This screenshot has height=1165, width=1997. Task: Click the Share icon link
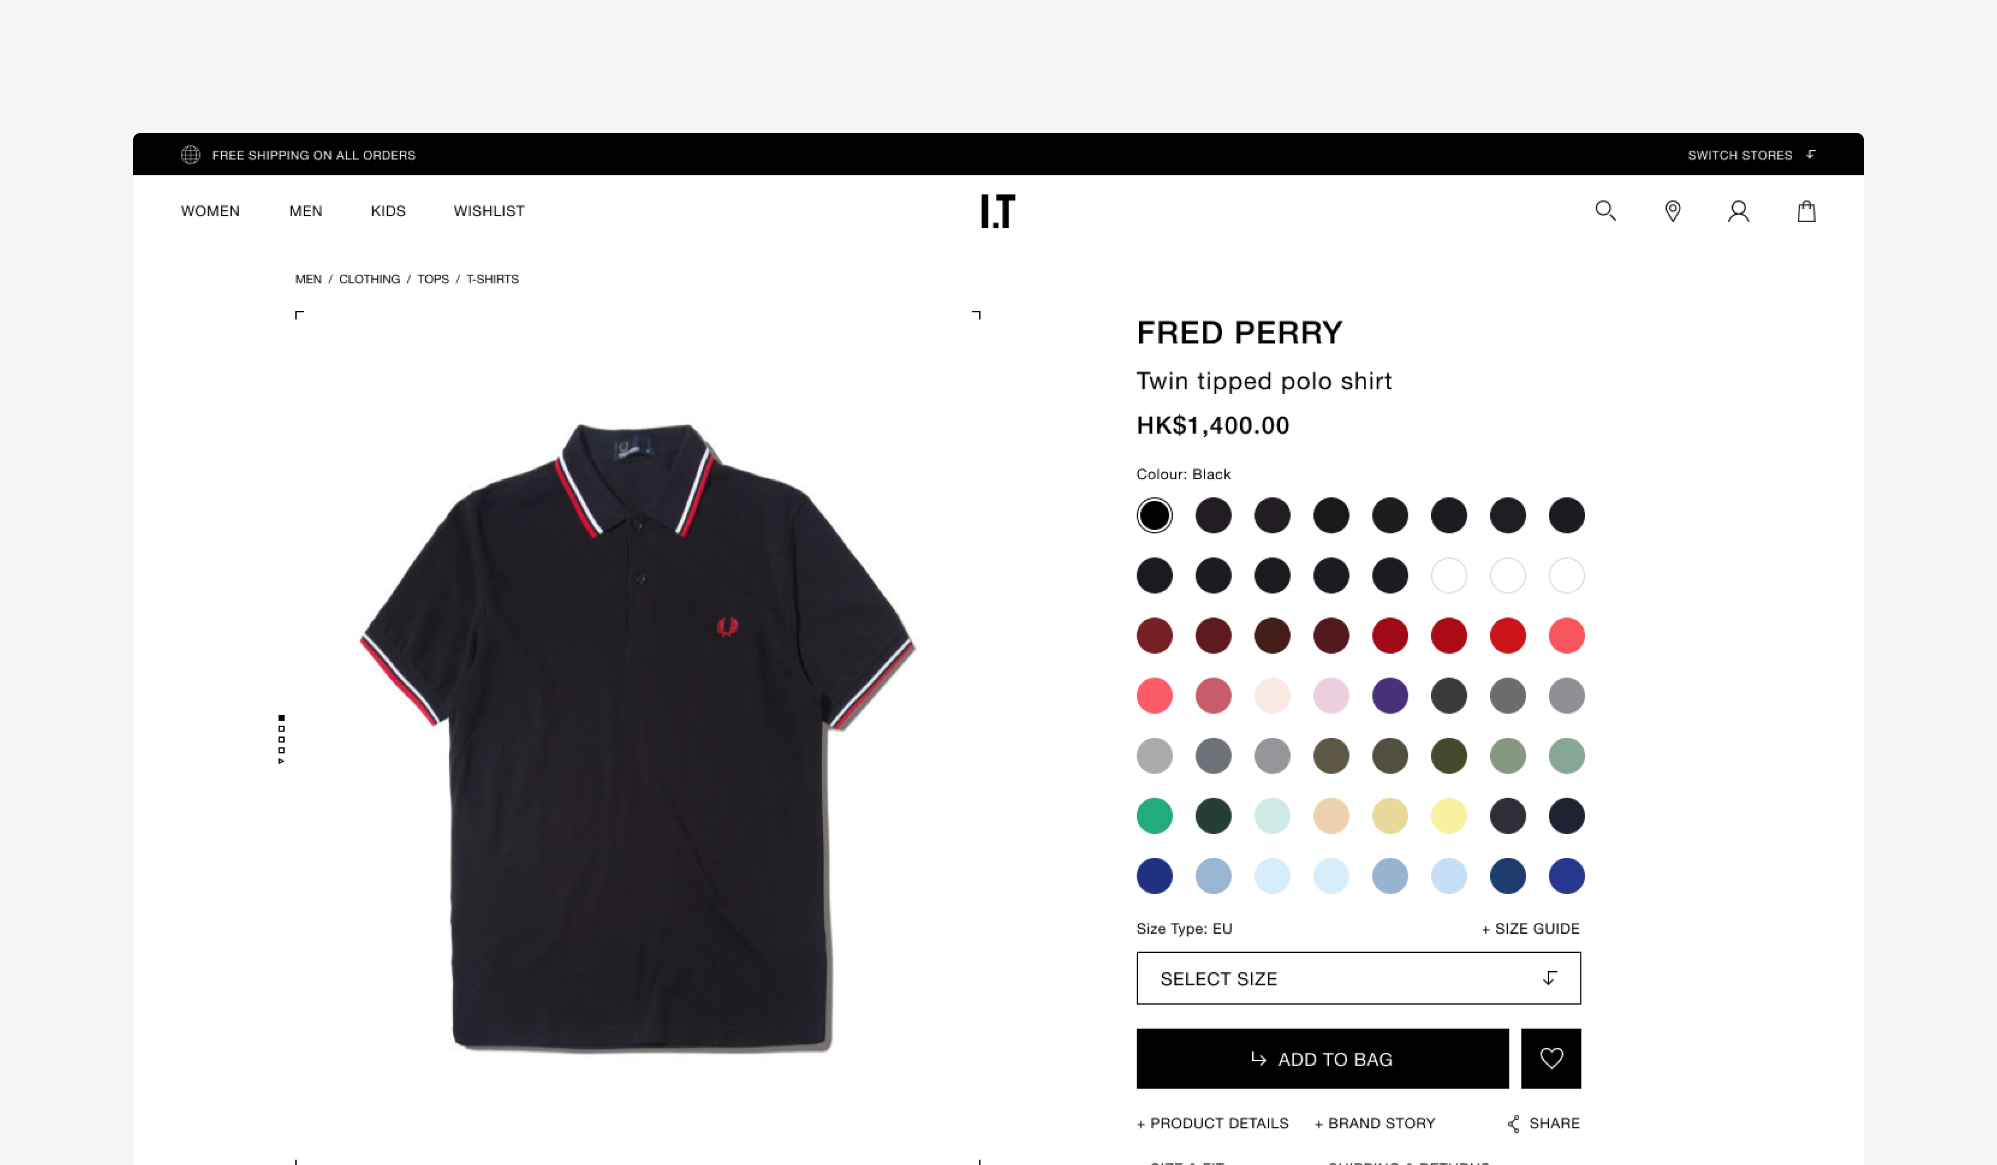tap(1543, 1123)
